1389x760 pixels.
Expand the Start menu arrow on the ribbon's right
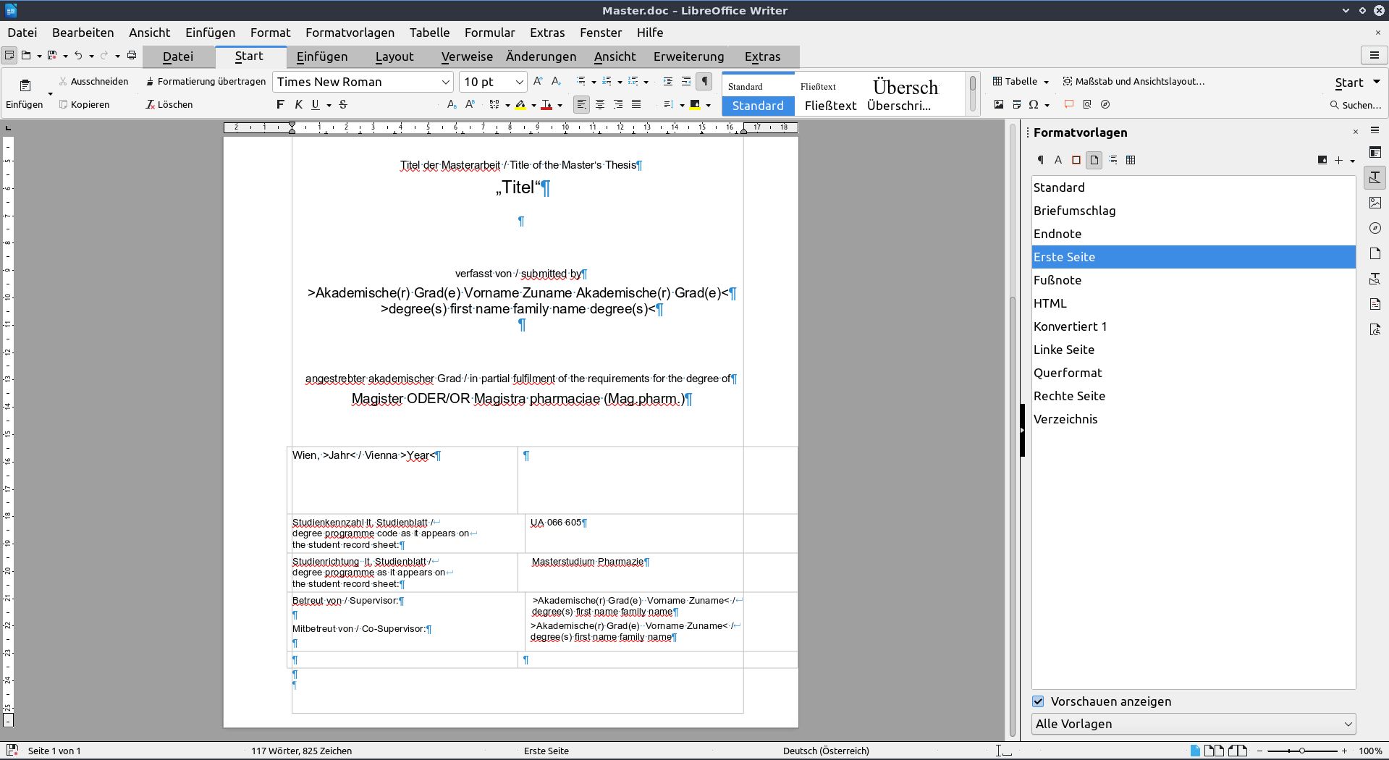point(1377,82)
